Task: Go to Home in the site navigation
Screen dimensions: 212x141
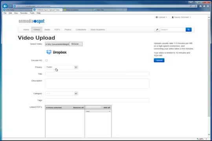Action: 26,29
